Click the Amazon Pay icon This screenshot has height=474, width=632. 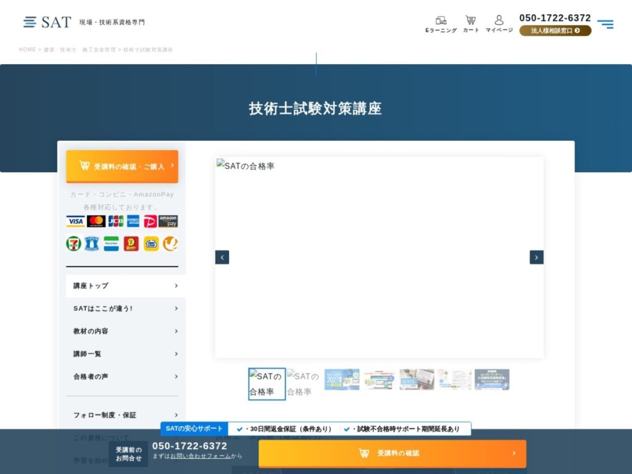click(168, 222)
